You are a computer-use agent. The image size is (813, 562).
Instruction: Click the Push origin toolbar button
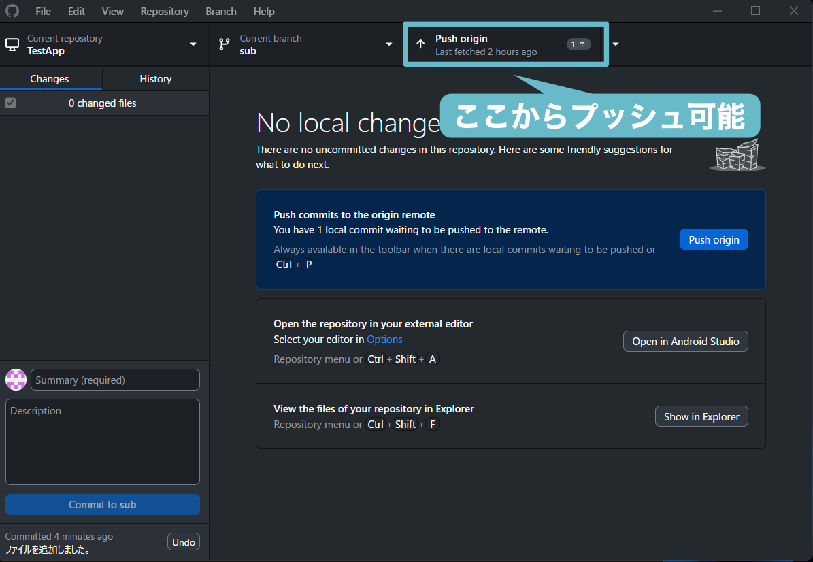click(x=505, y=45)
